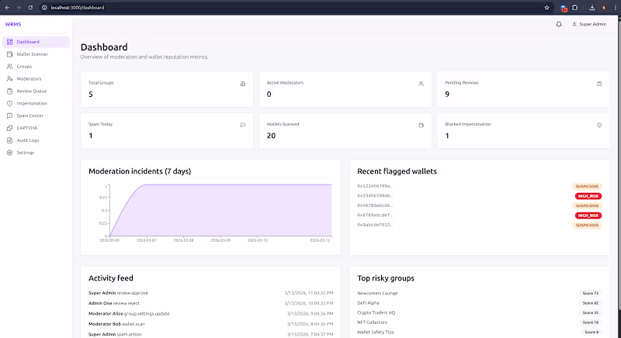Click the icon on Spam Today card
Viewport: 621px width, 338px height.
243,125
